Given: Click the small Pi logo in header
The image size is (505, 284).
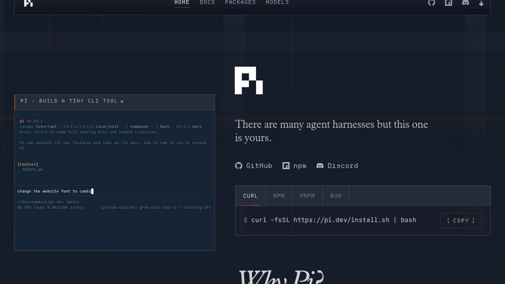Looking at the screenshot, I should pos(28,3).
